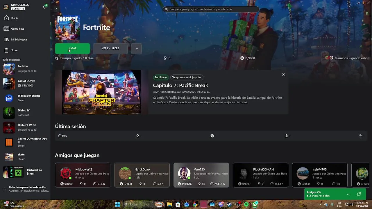Click the Temporada multijugador tag
This screenshot has height=209, width=372.
(187, 78)
